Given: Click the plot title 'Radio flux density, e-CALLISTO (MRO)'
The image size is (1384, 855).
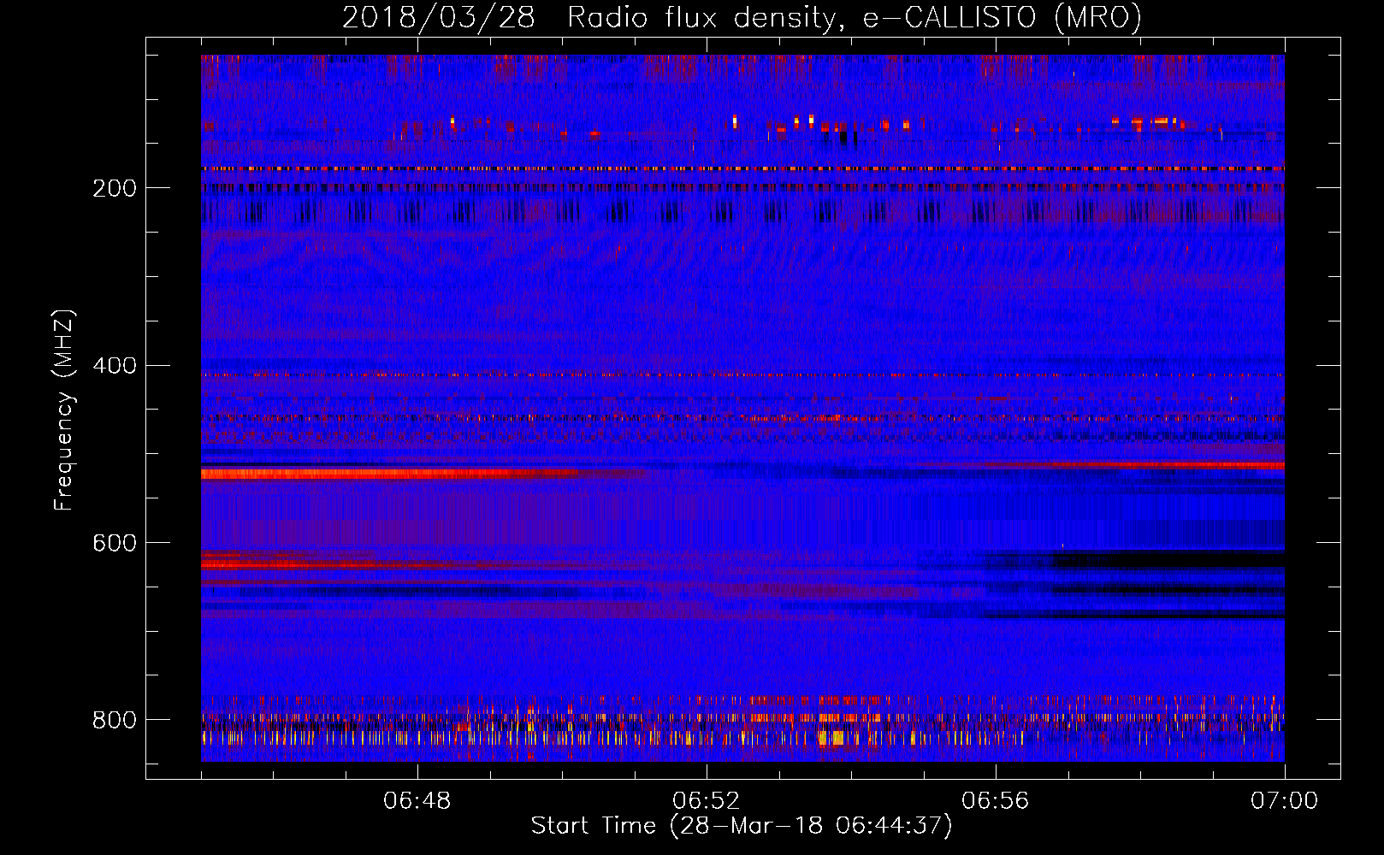Looking at the screenshot, I should coord(854,18).
